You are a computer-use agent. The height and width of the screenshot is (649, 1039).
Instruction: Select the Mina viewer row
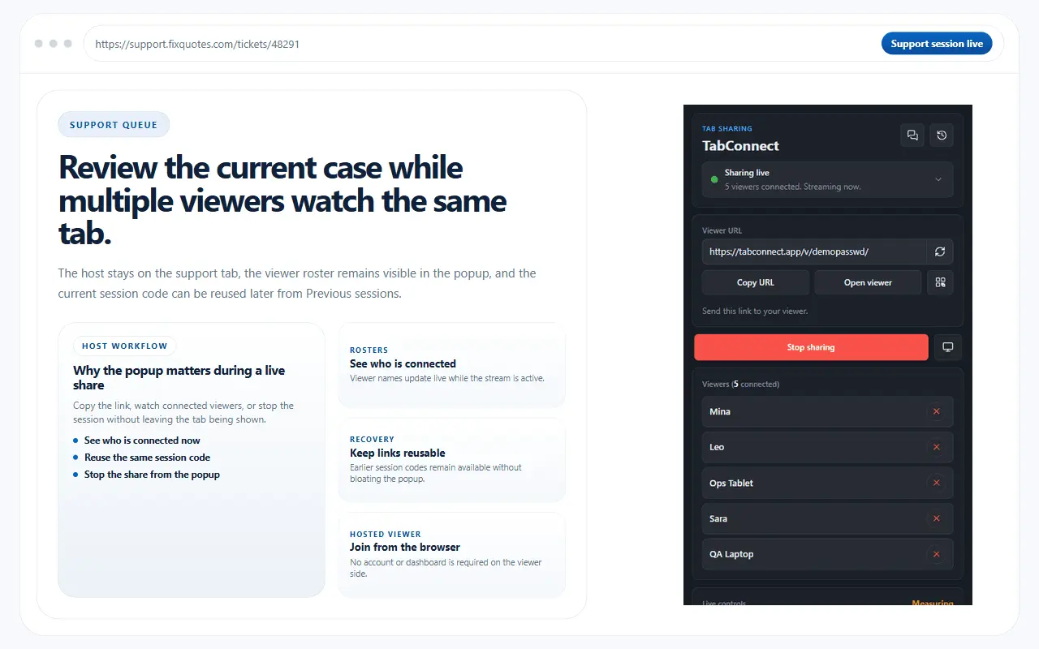828,411
